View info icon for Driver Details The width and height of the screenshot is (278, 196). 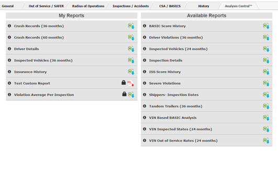click(9, 49)
